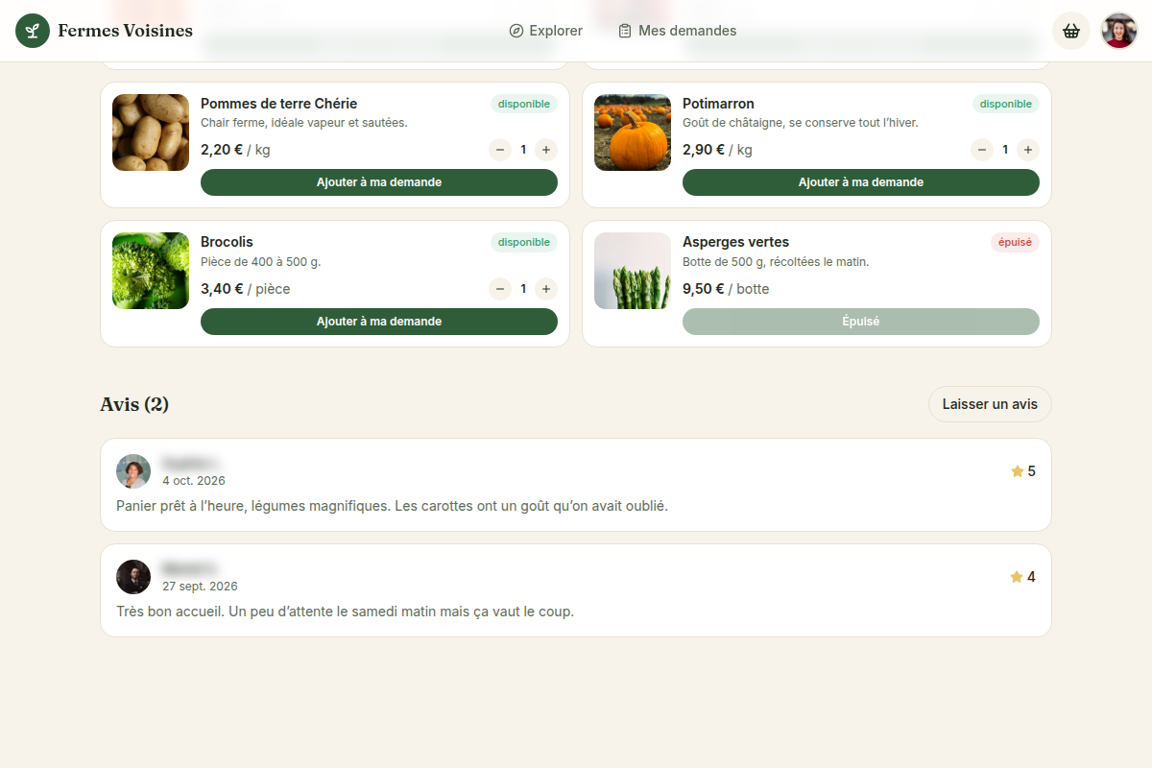Image resolution: width=1152 pixels, height=768 pixels.
Task: Click the disponible badge on Potimarron
Action: 1006,104
